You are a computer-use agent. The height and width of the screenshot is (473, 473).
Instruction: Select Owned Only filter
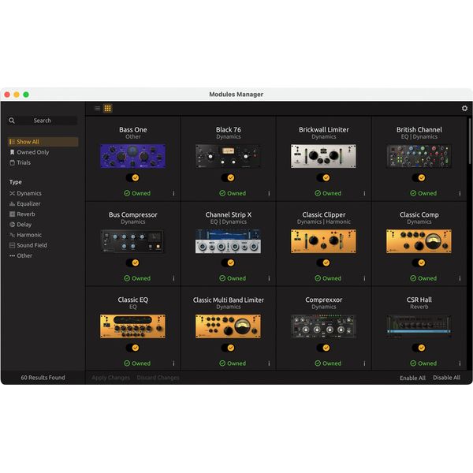[29, 152]
